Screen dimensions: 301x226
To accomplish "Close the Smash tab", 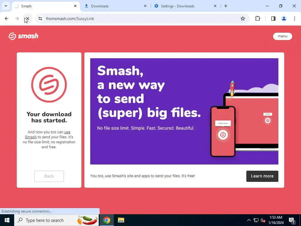I will click(75, 6).
